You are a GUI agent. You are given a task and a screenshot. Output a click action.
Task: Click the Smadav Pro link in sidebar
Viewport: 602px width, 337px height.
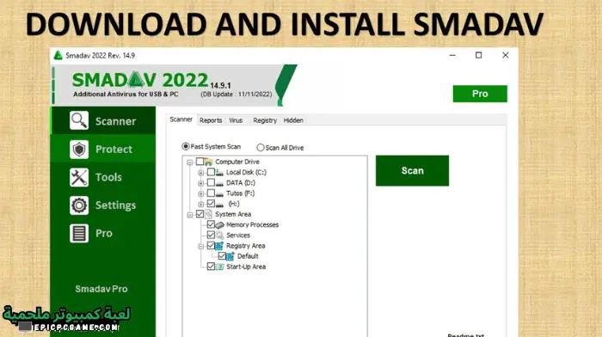pyautogui.click(x=101, y=289)
